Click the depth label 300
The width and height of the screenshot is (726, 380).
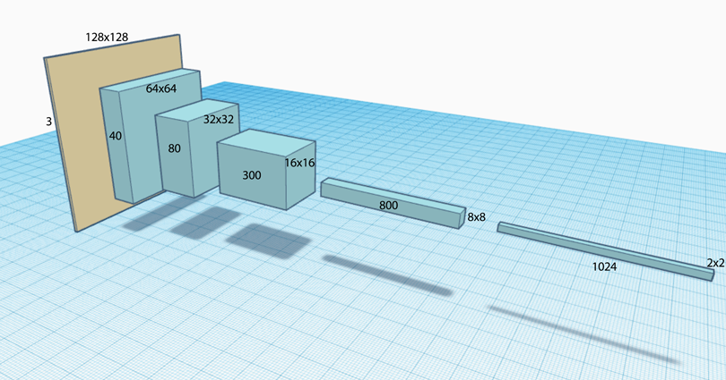pyautogui.click(x=252, y=175)
